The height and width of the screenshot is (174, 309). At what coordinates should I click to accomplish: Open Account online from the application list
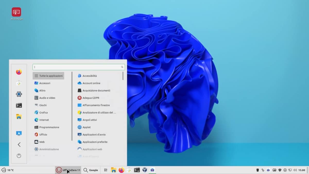pos(91,83)
